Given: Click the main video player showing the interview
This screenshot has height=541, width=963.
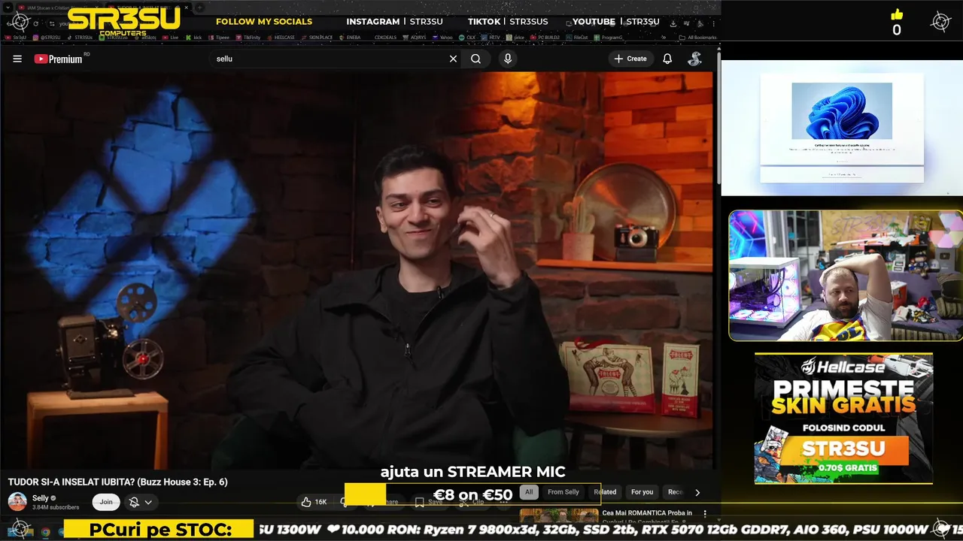Looking at the screenshot, I should pyautogui.click(x=357, y=270).
